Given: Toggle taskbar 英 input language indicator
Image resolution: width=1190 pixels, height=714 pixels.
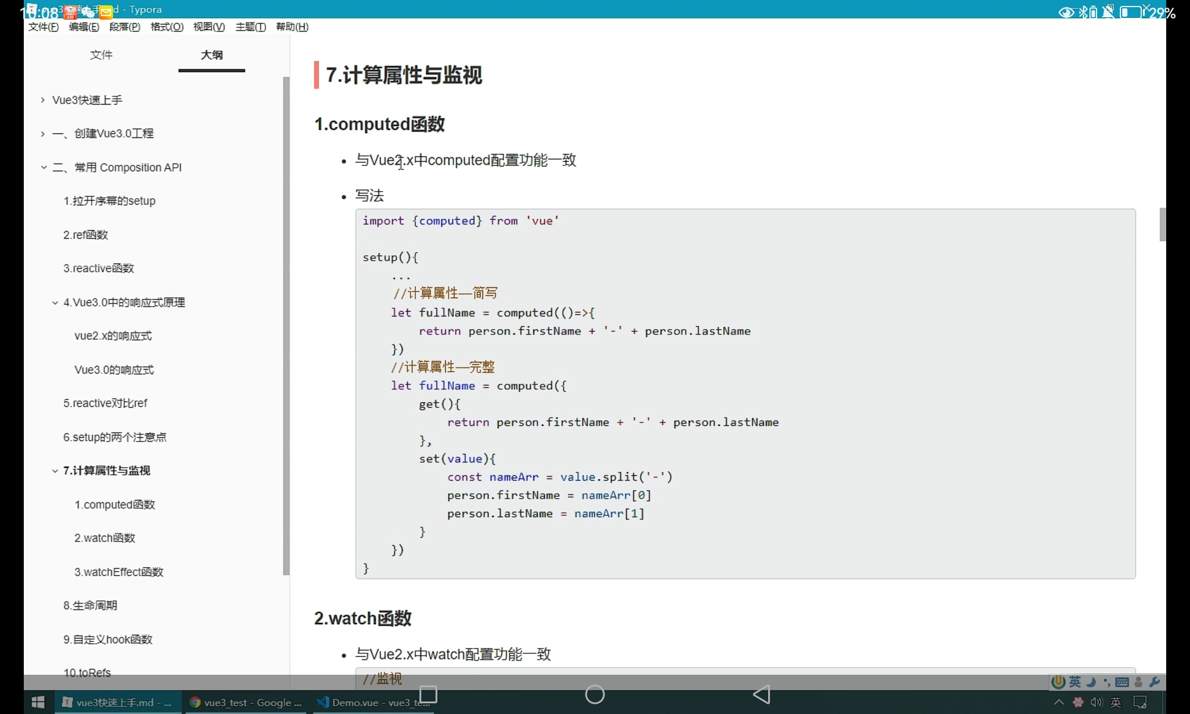Looking at the screenshot, I should [1116, 703].
